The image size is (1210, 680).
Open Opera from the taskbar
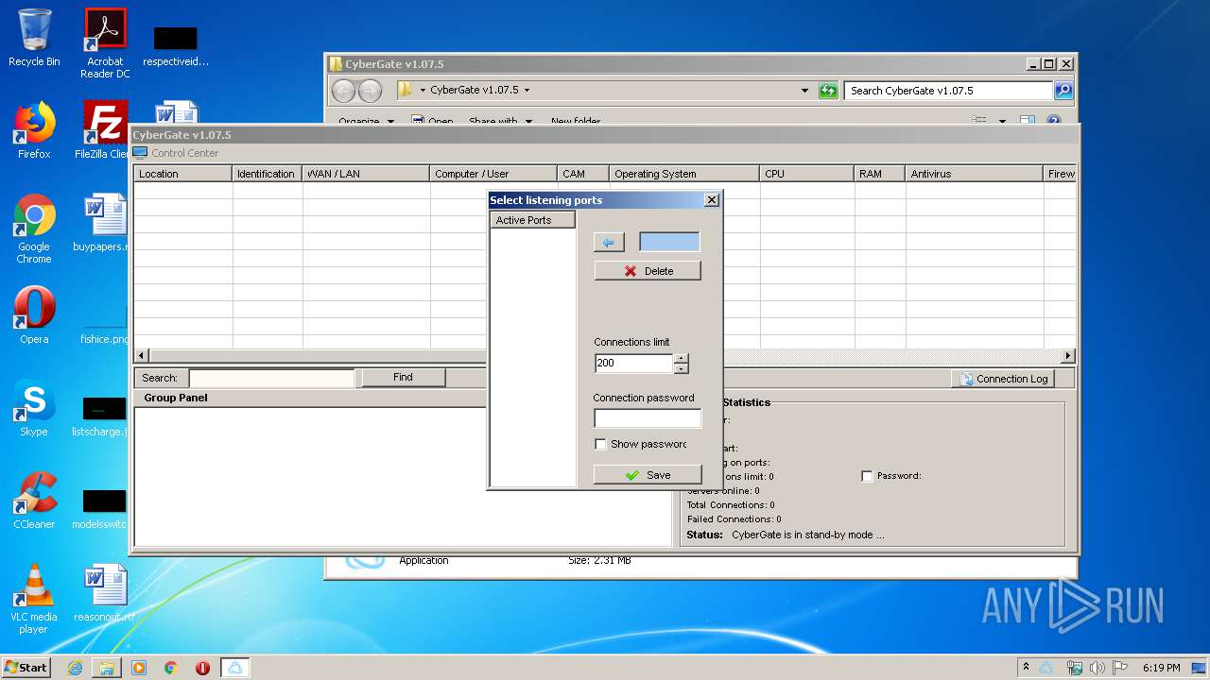tap(202, 668)
